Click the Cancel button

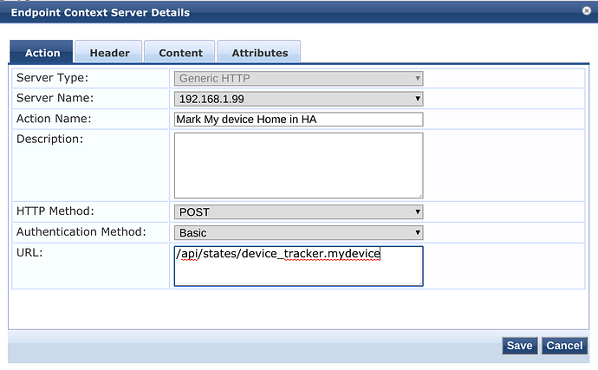click(x=564, y=346)
